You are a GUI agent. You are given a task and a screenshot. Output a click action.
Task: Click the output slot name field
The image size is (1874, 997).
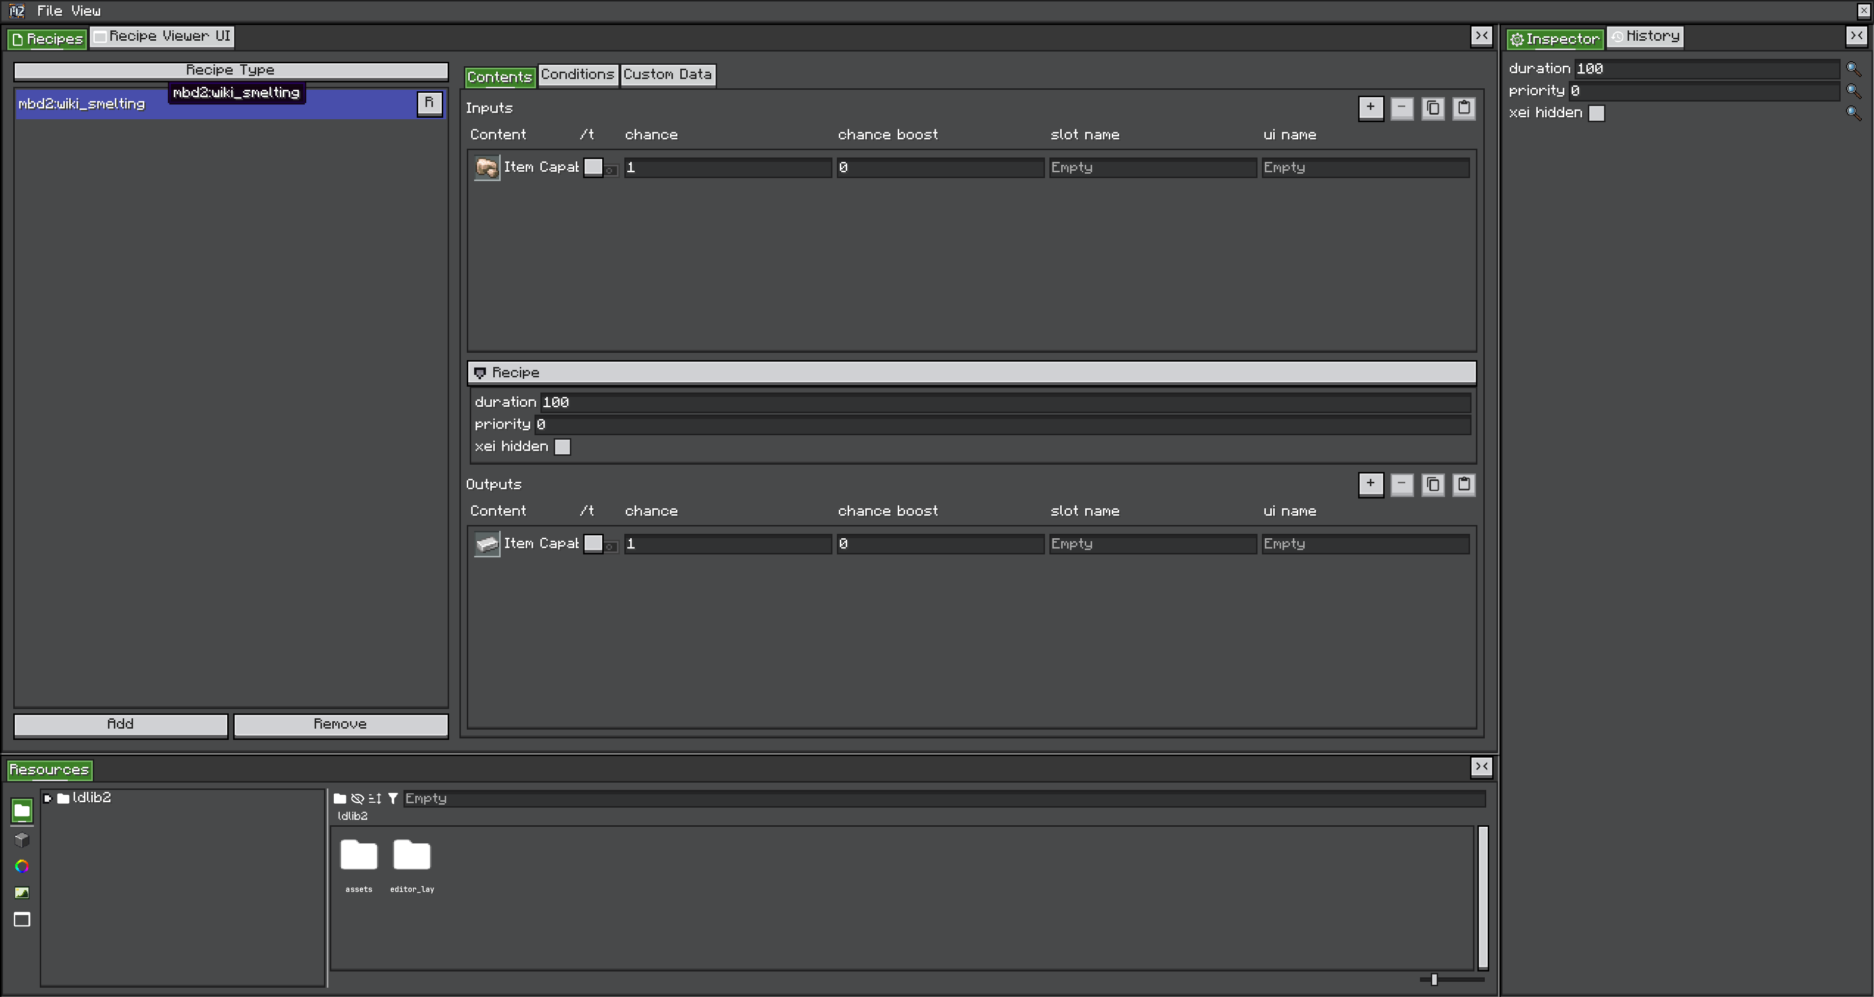1152,545
